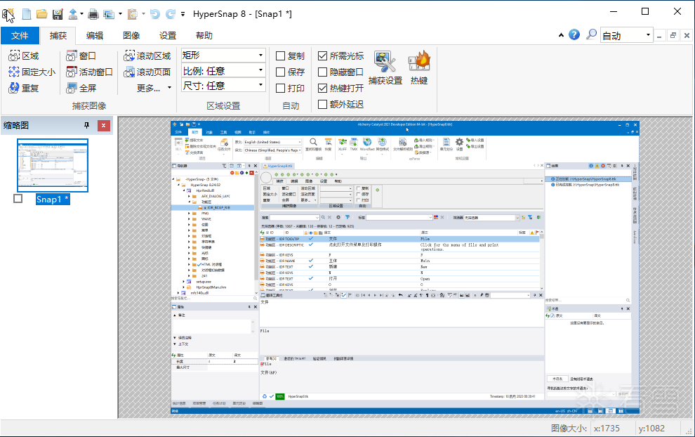The image size is (695, 437).
Task: Switch to the 编辑 tab
Action: click(94, 36)
